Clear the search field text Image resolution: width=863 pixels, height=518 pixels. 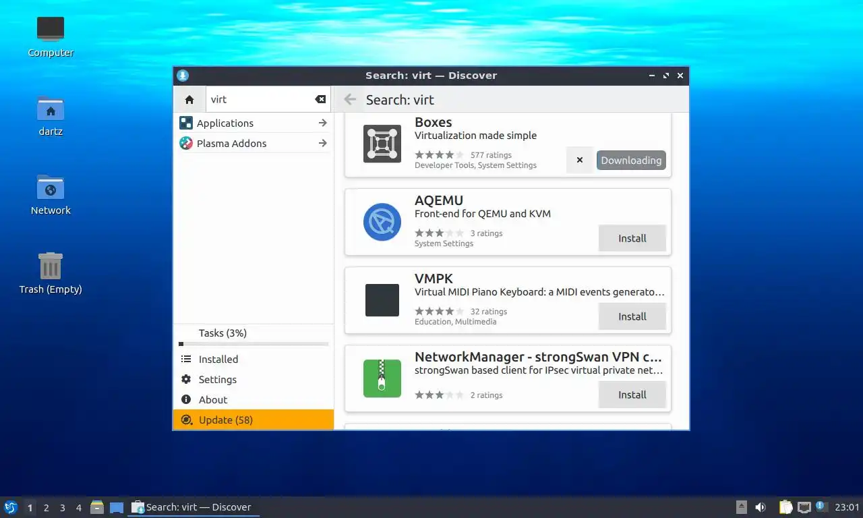pos(320,100)
